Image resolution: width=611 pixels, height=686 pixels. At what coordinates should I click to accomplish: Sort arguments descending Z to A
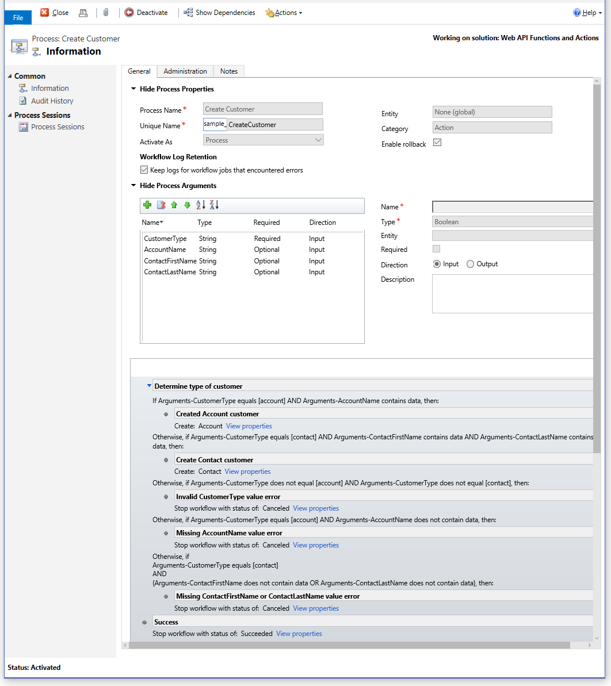coord(214,205)
